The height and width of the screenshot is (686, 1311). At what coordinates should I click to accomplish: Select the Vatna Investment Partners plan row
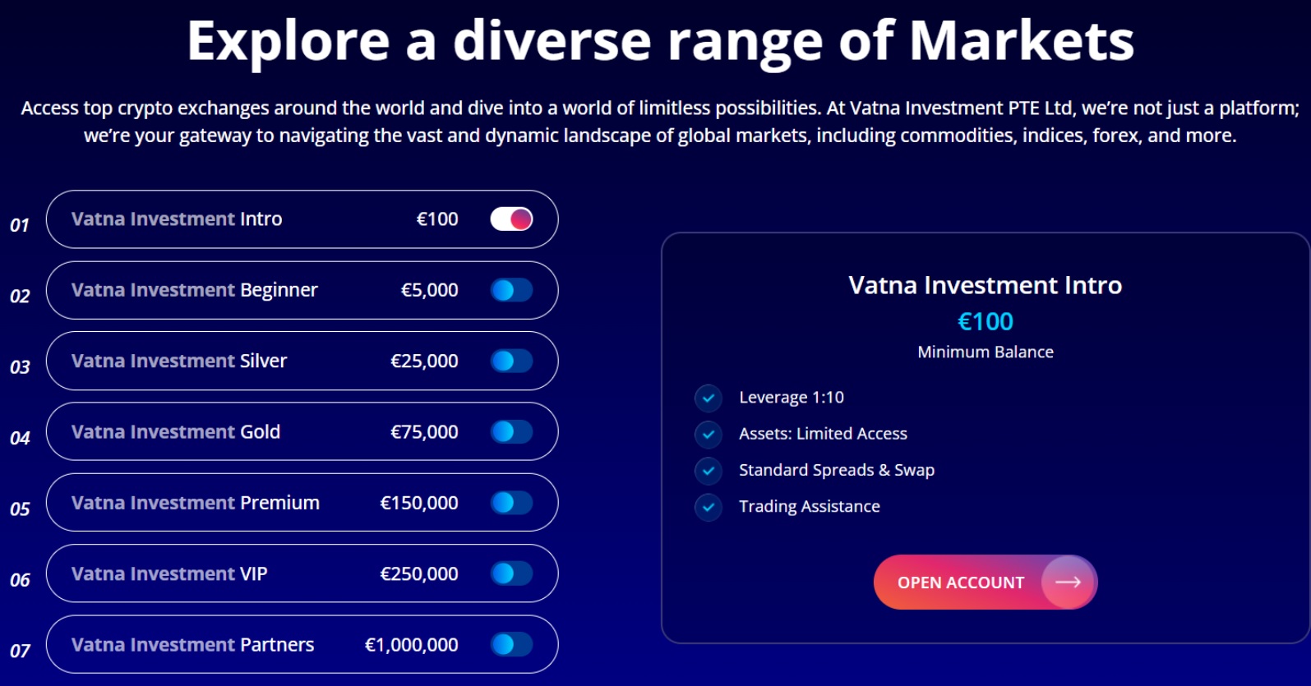click(302, 645)
